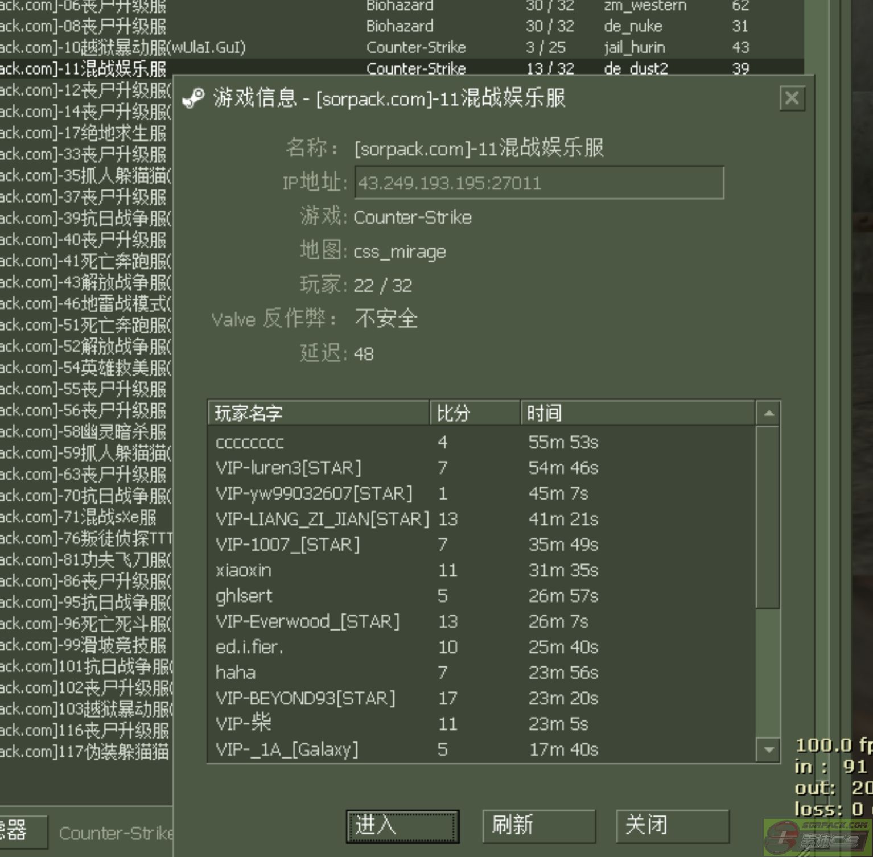Select server 81功夫飞刀服 in server list
Image resolution: width=873 pixels, height=857 pixels.
click(x=86, y=559)
